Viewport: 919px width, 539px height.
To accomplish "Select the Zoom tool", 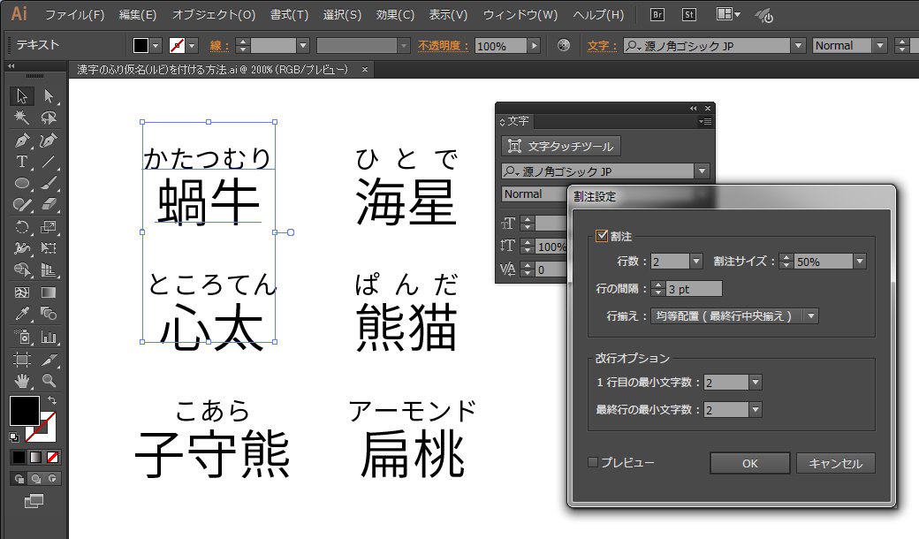I will (x=49, y=381).
